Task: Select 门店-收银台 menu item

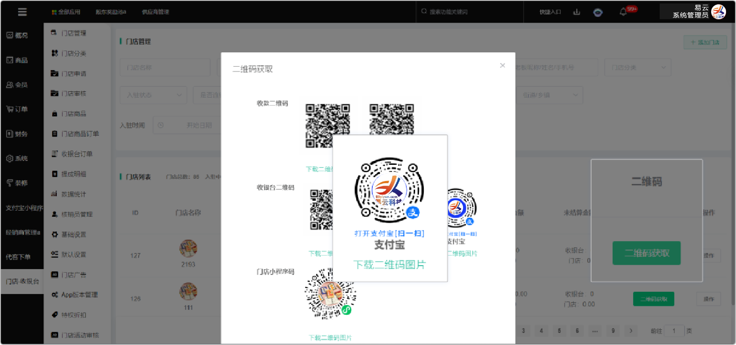Action: click(22, 281)
